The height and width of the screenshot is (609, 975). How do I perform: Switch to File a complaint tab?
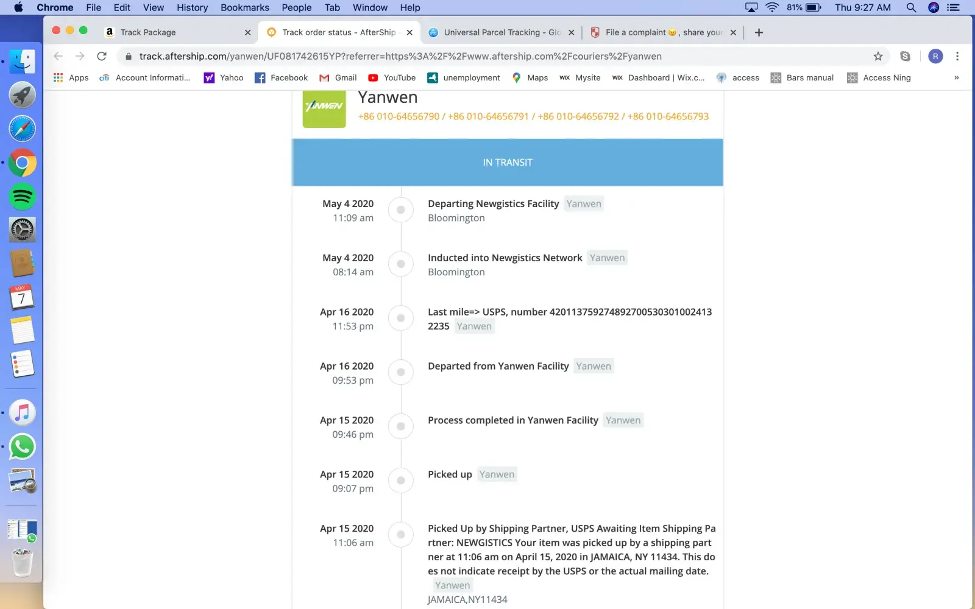(x=663, y=32)
